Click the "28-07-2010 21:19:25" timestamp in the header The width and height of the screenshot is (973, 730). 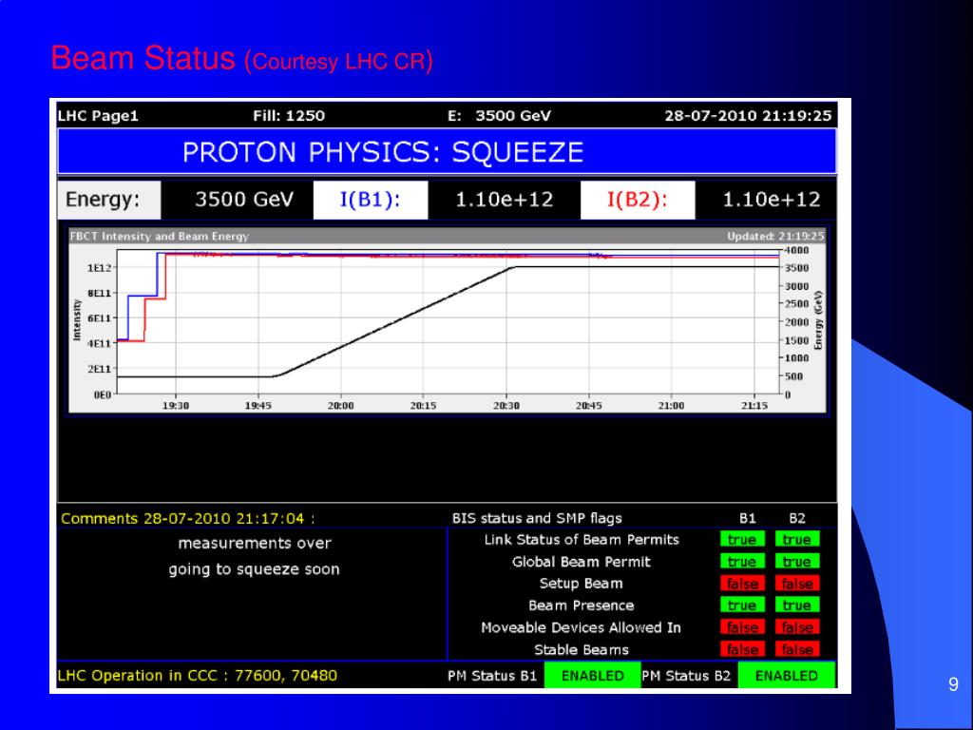point(748,116)
